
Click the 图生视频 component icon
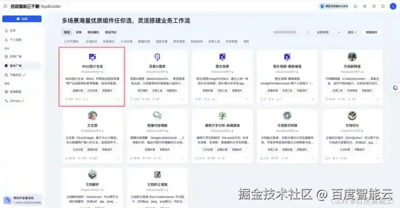(222, 57)
